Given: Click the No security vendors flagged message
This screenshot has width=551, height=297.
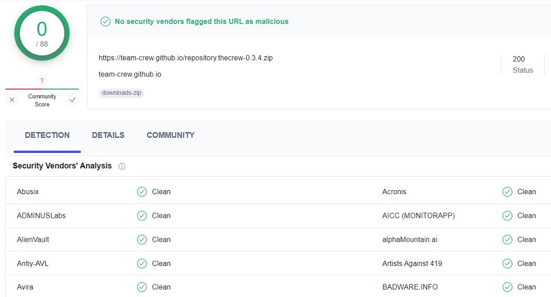Looking at the screenshot, I should [201, 21].
